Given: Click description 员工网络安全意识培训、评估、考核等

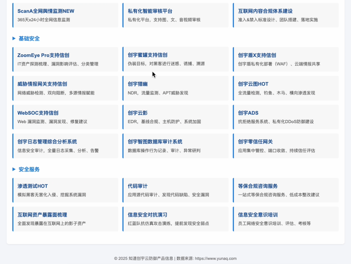Looking at the screenshot, I should 274,223.
